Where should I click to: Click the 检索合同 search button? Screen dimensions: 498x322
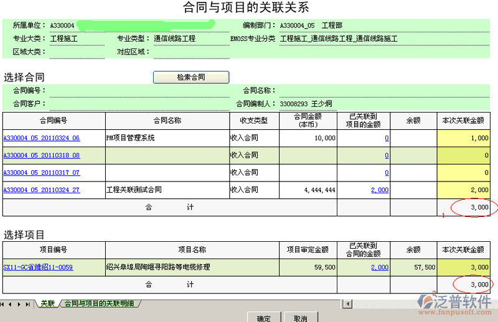point(191,77)
